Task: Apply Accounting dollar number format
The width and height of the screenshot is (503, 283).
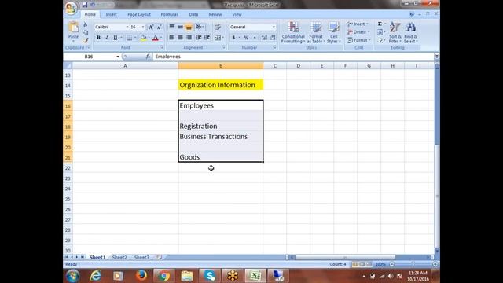Action: 233,38
